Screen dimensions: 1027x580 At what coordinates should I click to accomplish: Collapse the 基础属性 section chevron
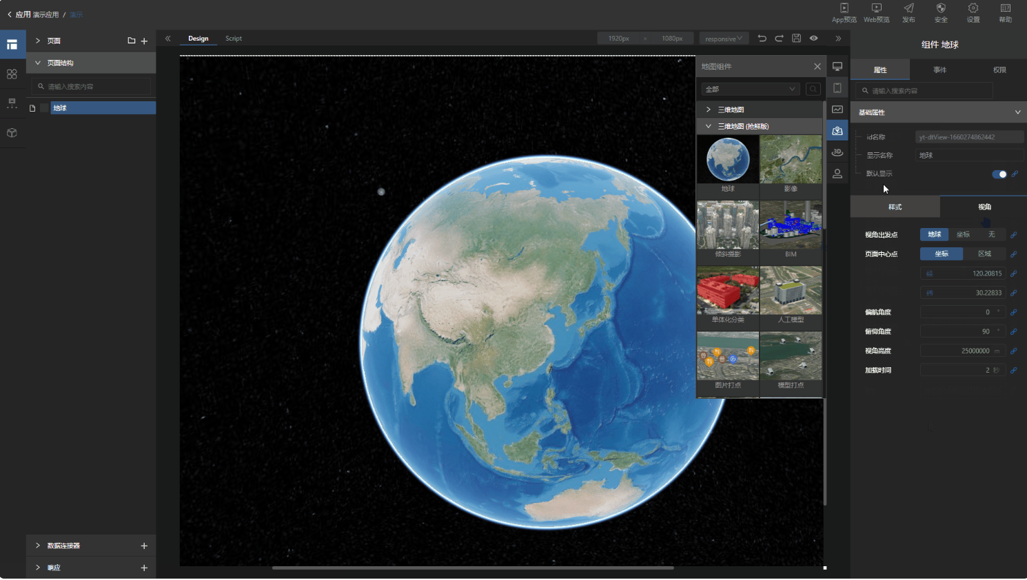click(x=1017, y=112)
